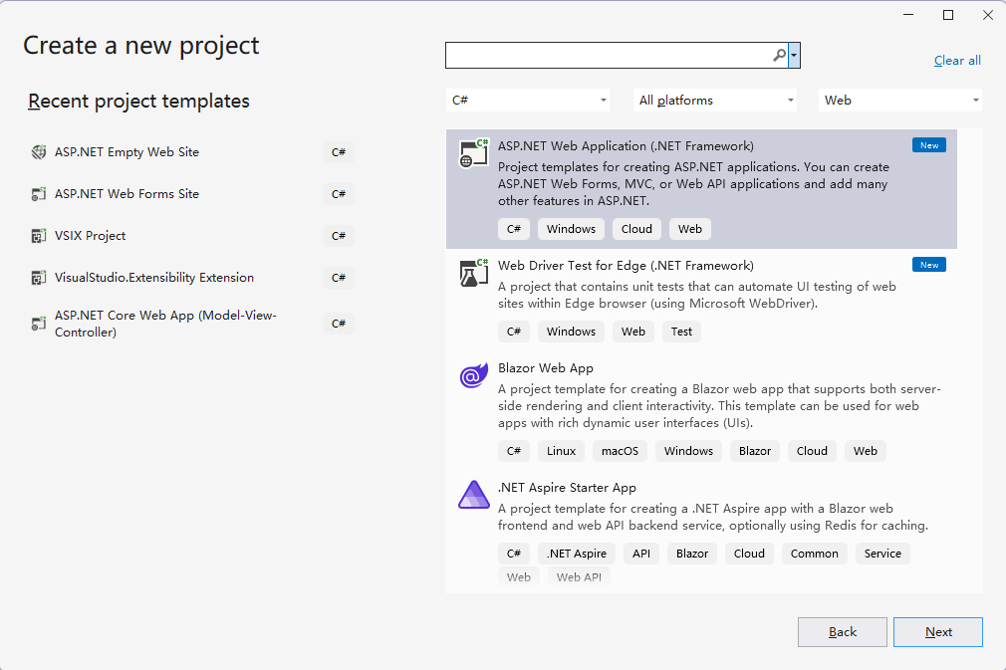Click API tag under Aspire Starter App
Image resolution: width=1006 pixels, height=670 pixels.
click(640, 554)
